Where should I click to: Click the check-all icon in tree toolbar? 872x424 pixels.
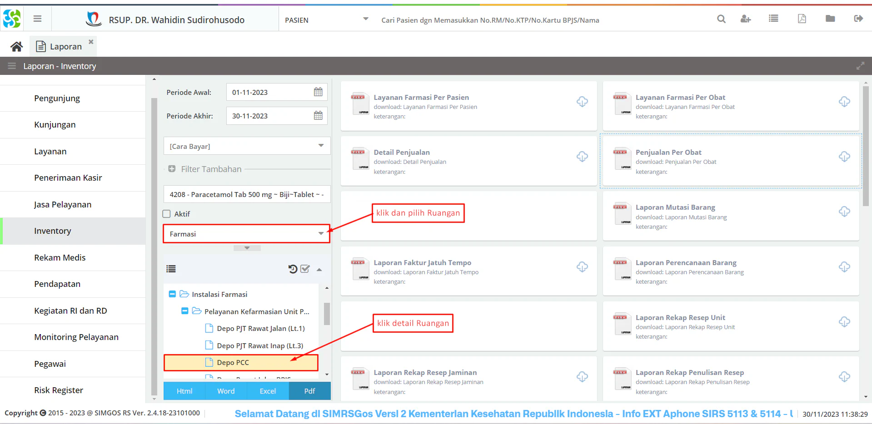[305, 269]
